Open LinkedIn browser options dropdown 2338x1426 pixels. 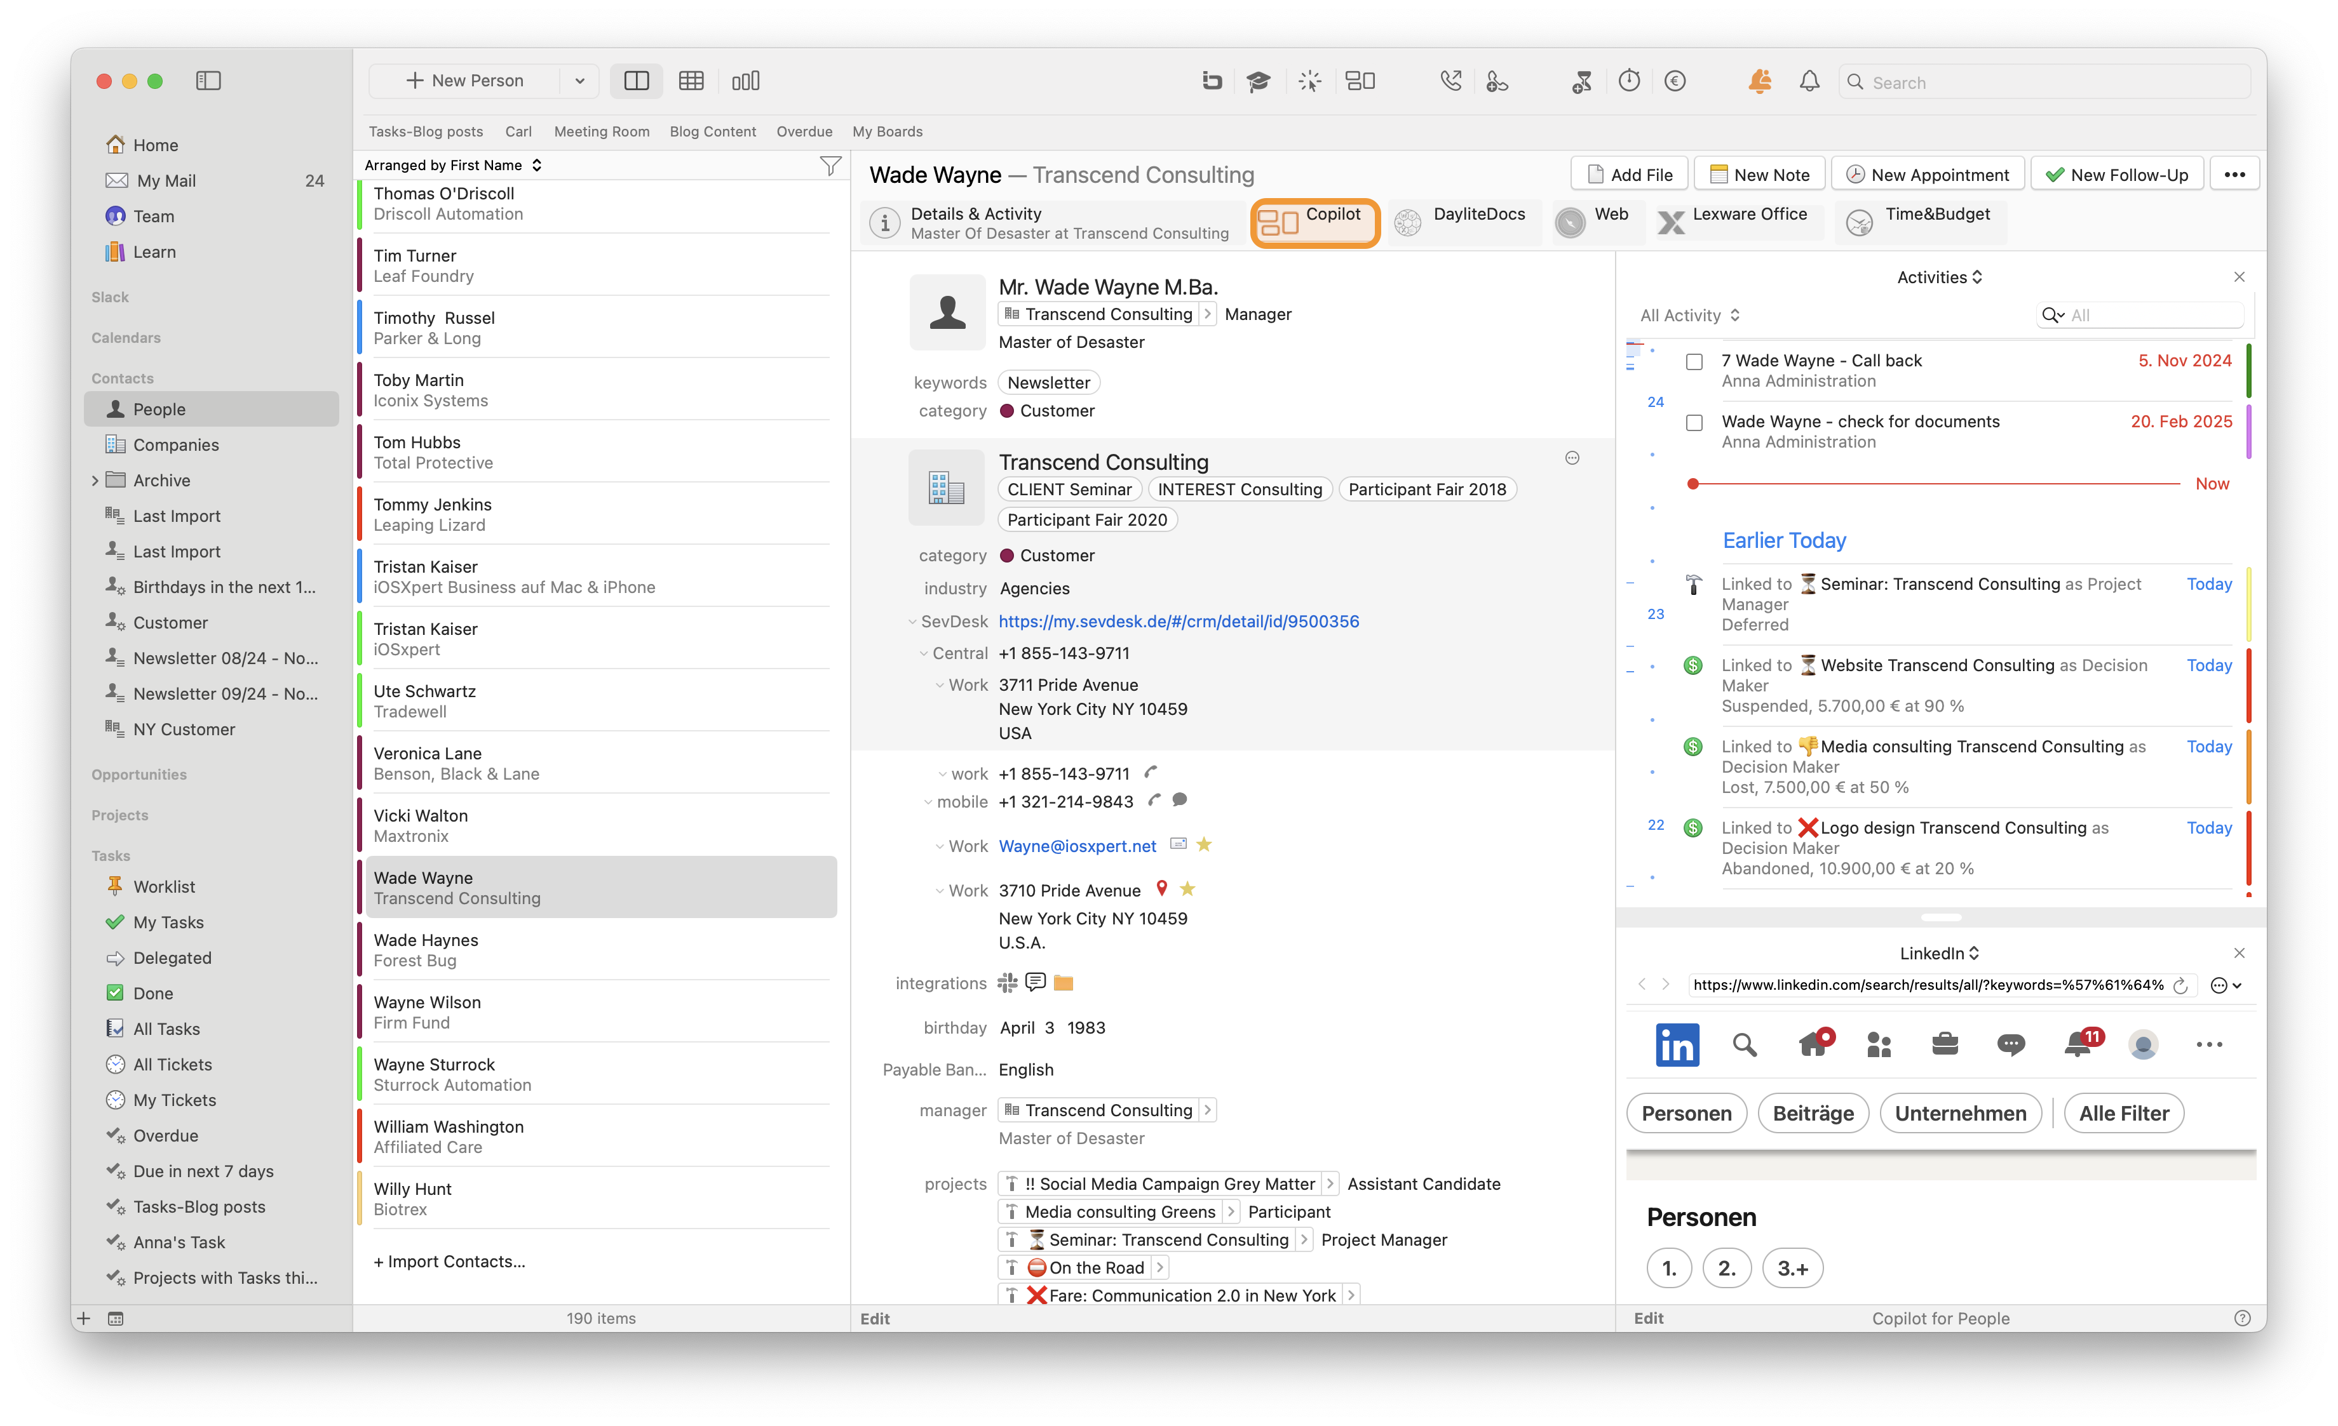pyautogui.click(x=2226, y=985)
